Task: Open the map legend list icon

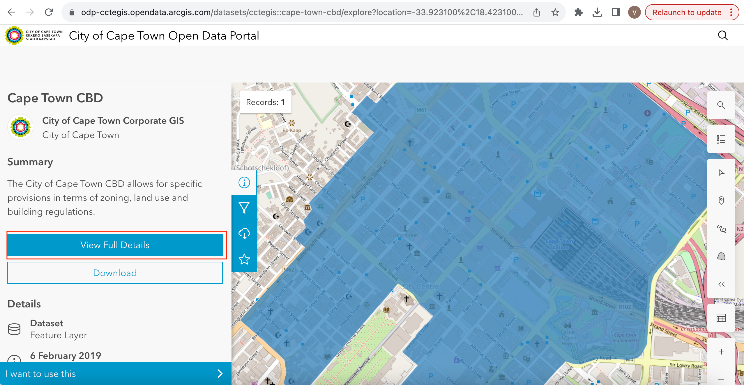Action: click(x=721, y=139)
